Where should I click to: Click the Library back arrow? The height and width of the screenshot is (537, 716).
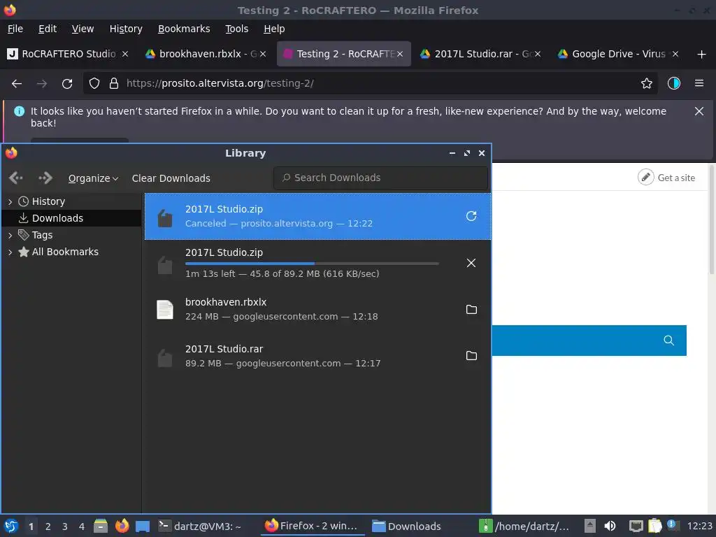coord(16,178)
